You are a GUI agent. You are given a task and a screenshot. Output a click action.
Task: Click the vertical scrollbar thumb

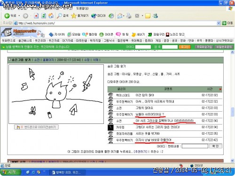pos(232,112)
